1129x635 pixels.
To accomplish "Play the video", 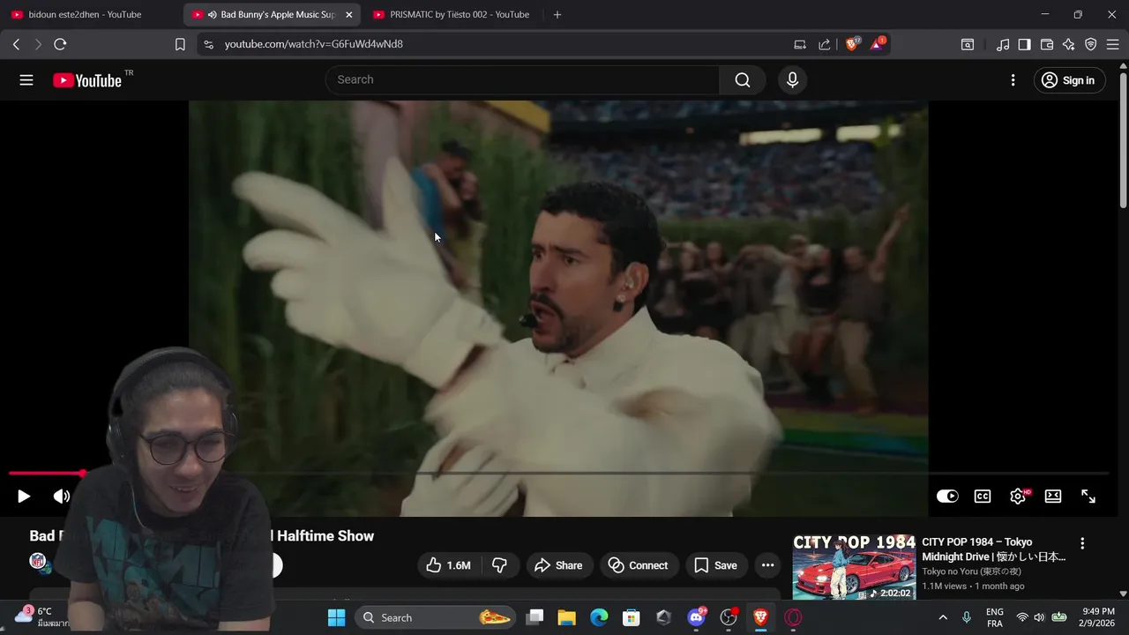I will click(24, 497).
